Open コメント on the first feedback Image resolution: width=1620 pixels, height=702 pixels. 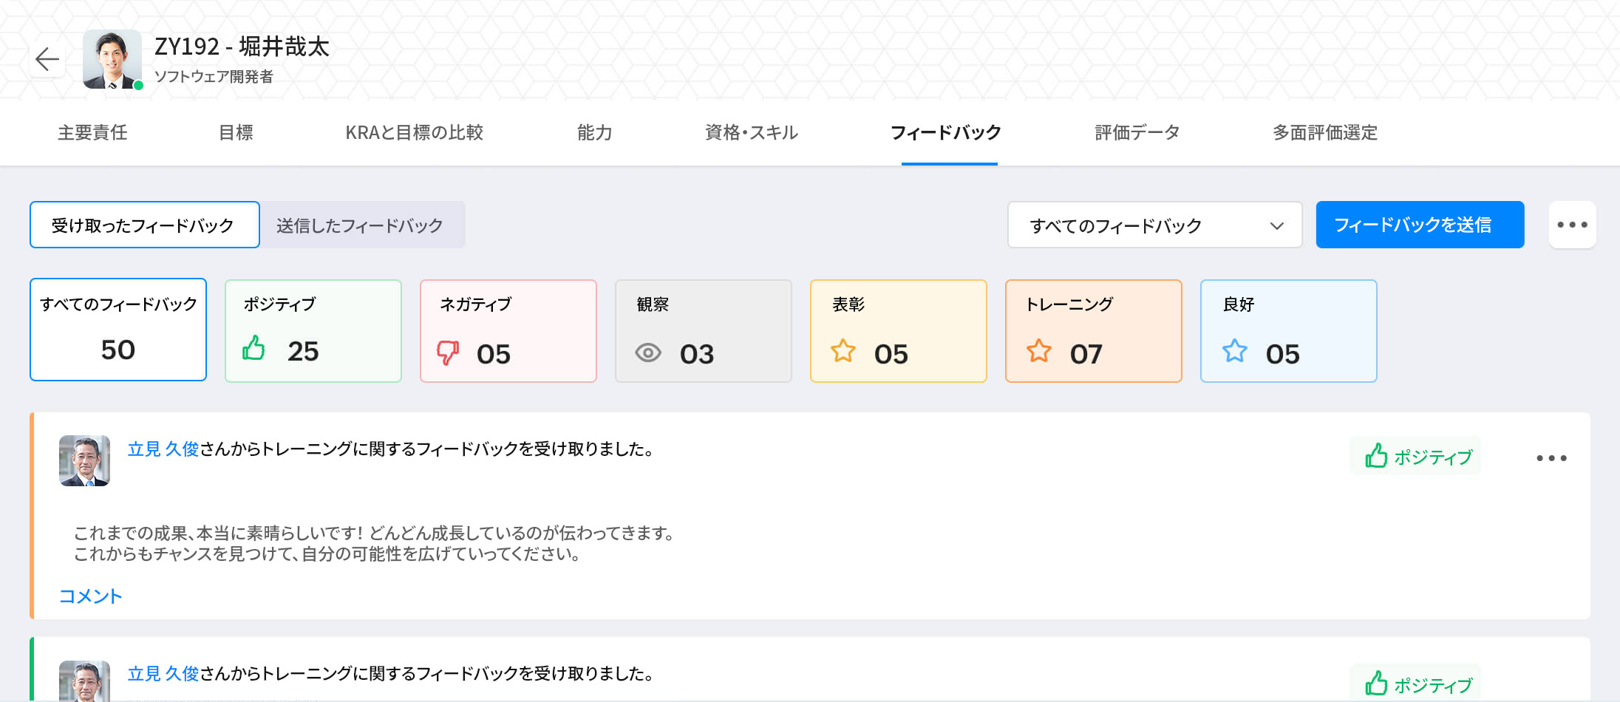[90, 595]
